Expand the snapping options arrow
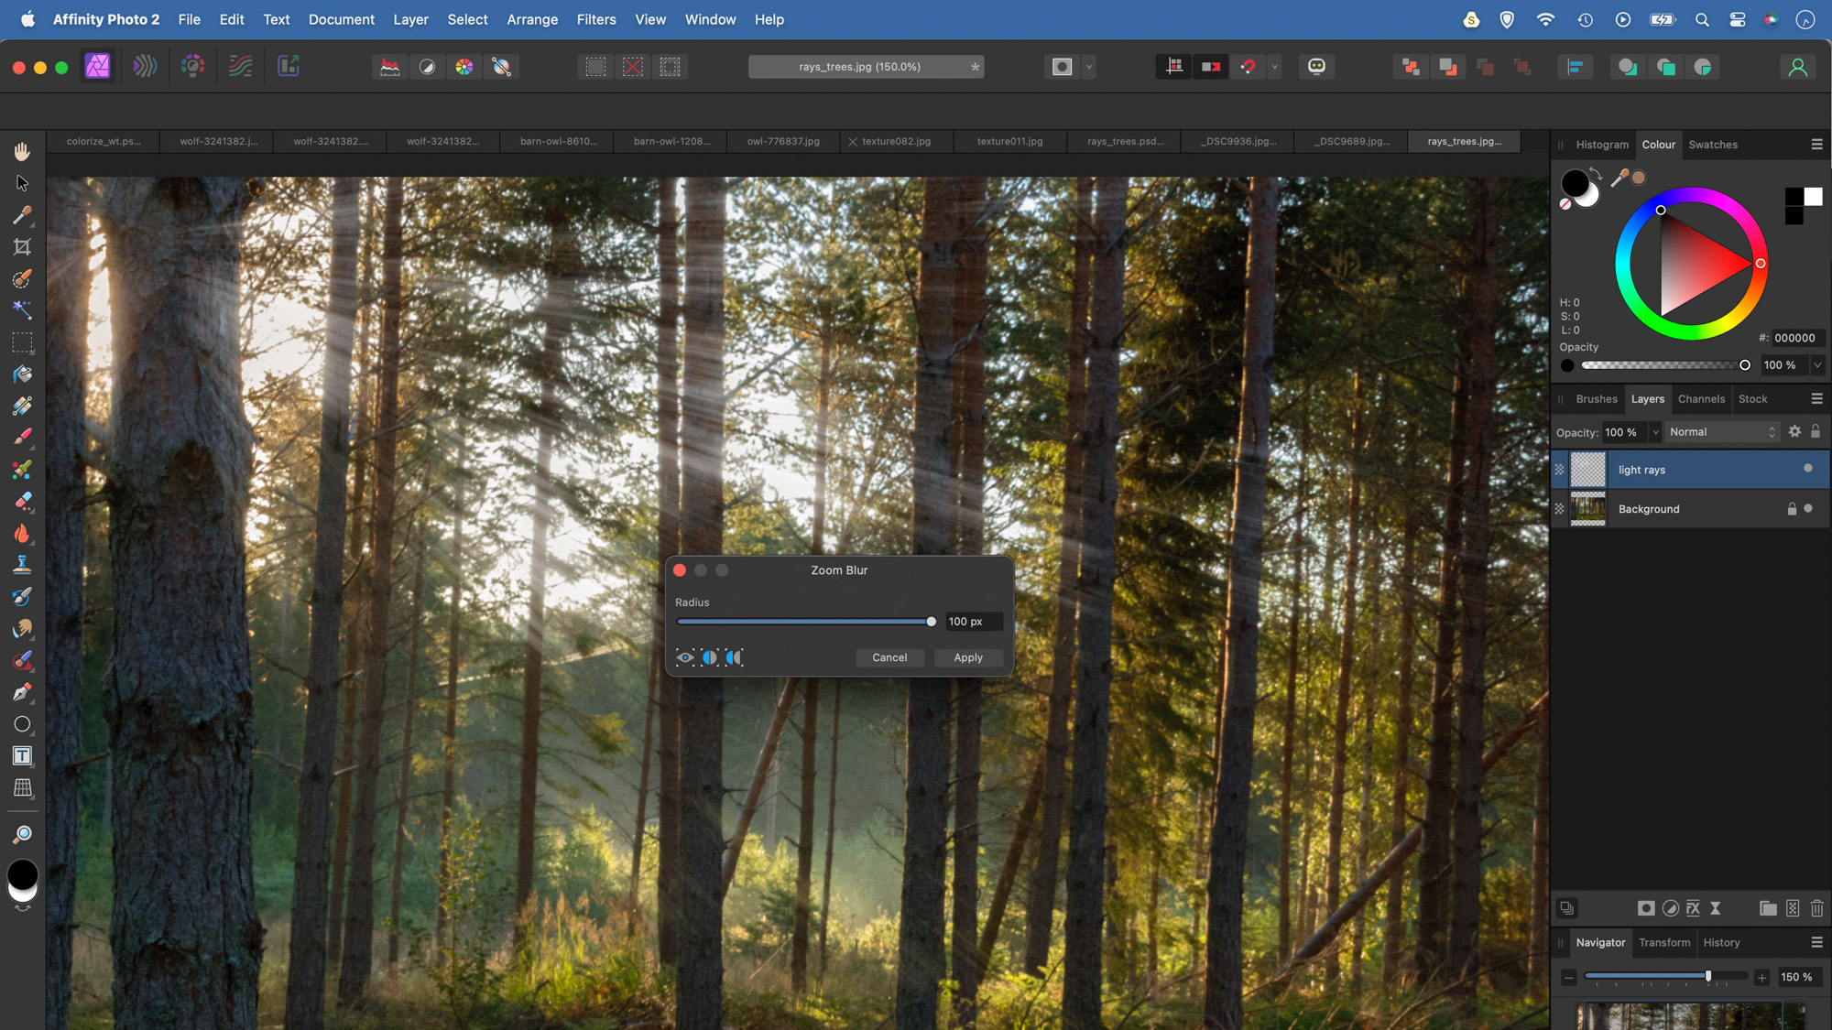The width and height of the screenshot is (1832, 1030). coord(1274,67)
